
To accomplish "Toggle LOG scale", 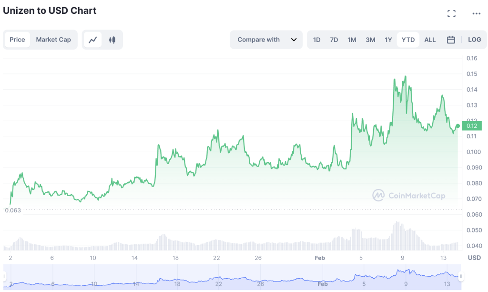I will pos(474,40).
